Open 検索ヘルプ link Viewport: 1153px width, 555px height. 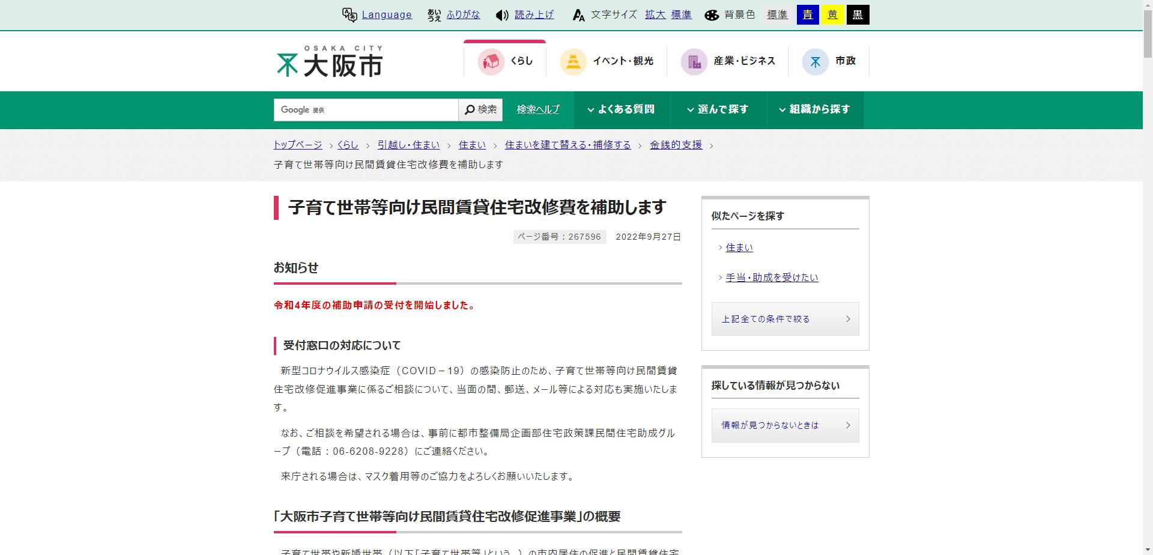click(538, 110)
